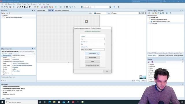This screenshot has width=185, height=104.
Task: Switch to the Output tab in Messages
Action: pos(8,98)
